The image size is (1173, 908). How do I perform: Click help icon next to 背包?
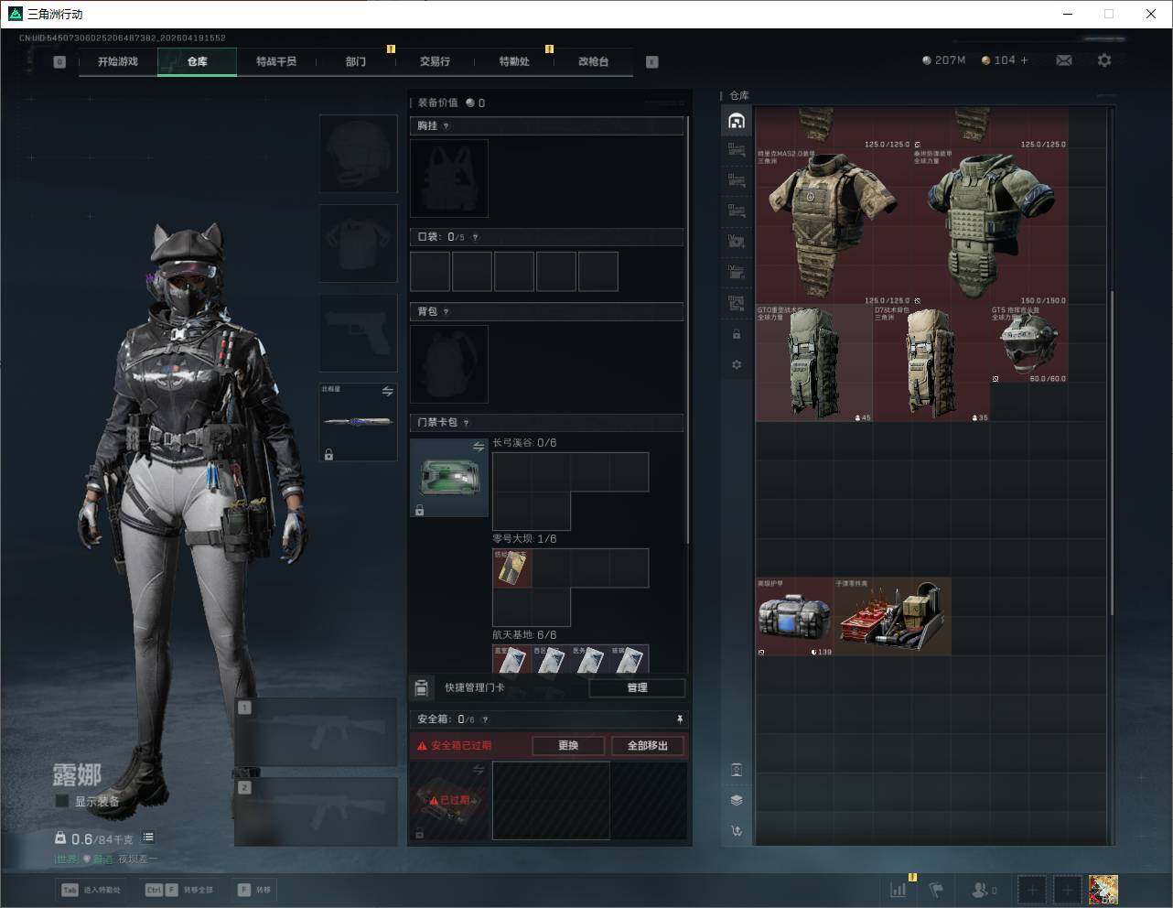tap(447, 312)
